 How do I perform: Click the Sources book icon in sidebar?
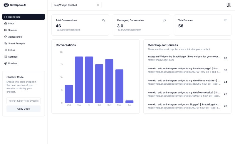click(x=6, y=30)
